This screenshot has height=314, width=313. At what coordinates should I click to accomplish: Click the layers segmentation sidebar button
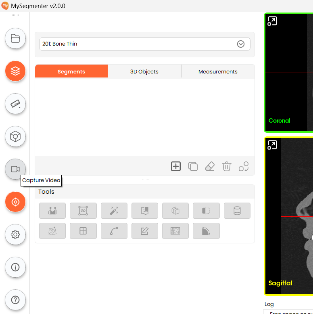pyautogui.click(x=15, y=71)
